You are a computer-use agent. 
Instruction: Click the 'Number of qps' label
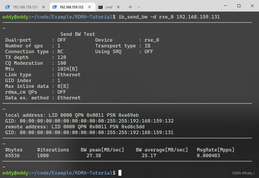point(24,46)
